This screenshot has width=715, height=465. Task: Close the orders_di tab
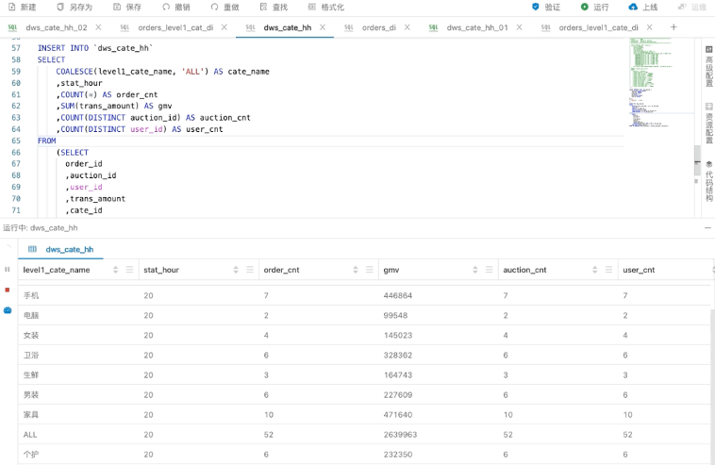coord(407,27)
